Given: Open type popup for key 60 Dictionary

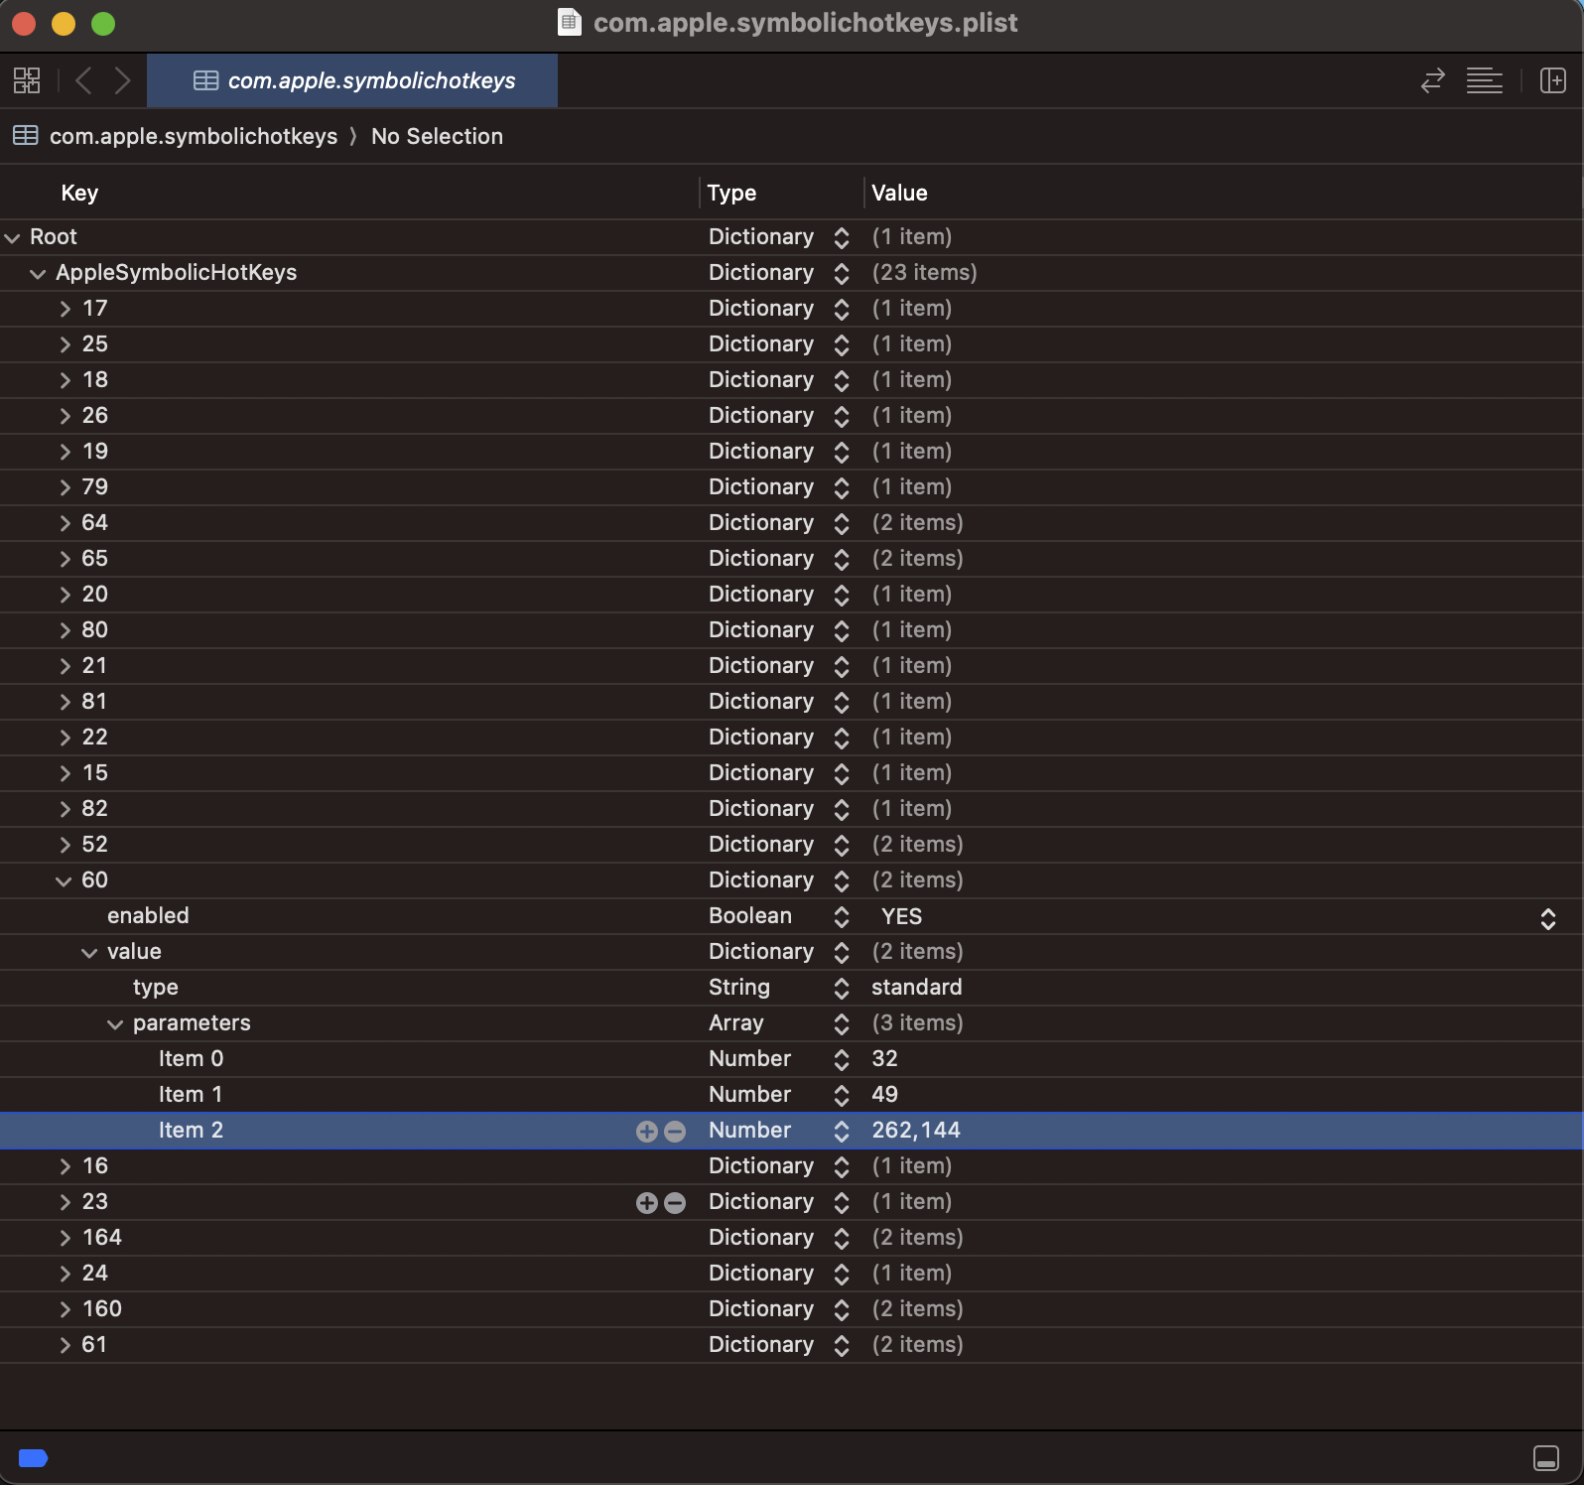Looking at the screenshot, I should 842,880.
